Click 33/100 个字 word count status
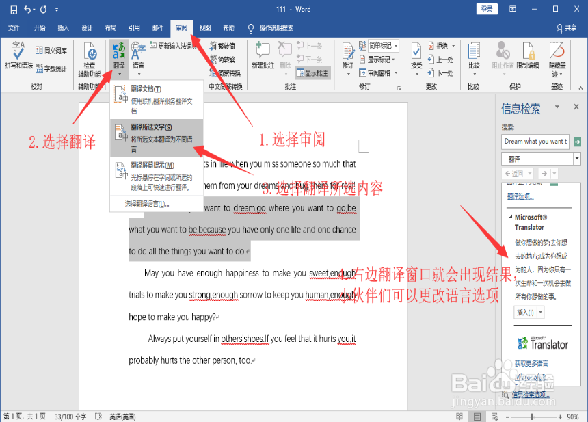Viewport: 588px width, 422px height. pos(70,417)
